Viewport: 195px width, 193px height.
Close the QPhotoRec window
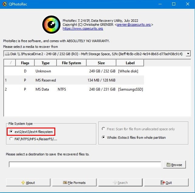pos(188,4)
